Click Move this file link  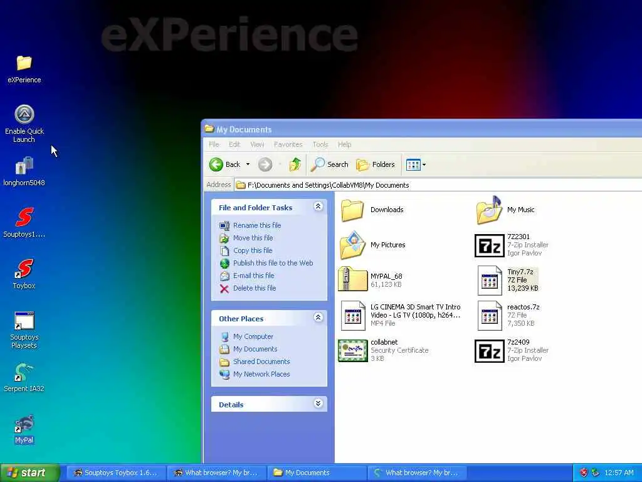[x=253, y=238]
